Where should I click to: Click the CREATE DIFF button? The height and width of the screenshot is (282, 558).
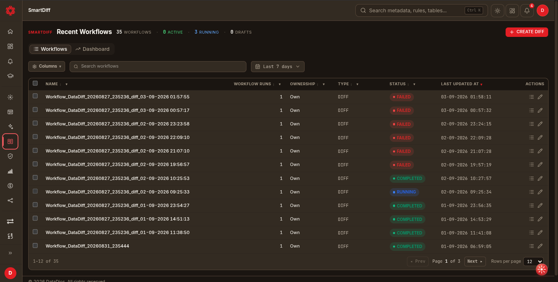point(527,32)
